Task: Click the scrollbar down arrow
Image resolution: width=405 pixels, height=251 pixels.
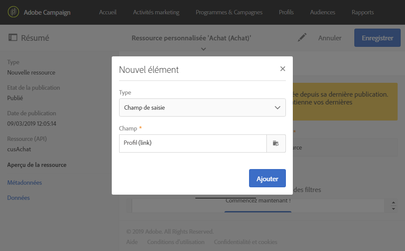Action: coord(393,209)
